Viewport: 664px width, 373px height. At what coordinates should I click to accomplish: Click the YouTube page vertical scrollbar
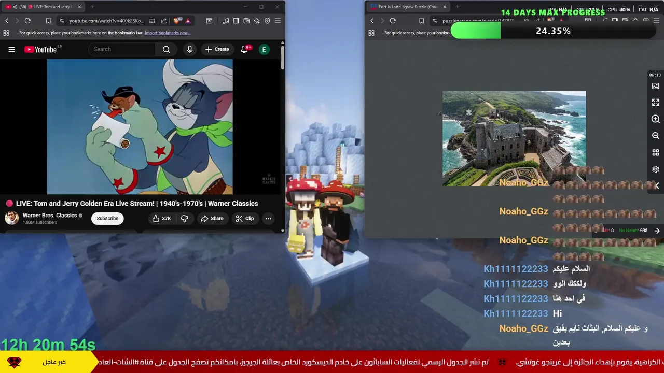coord(283,58)
